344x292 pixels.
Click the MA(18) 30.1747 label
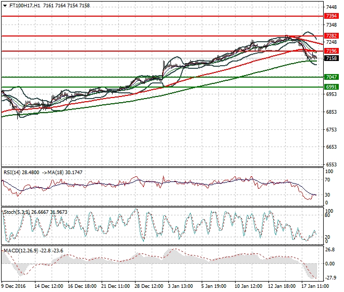(65, 173)
